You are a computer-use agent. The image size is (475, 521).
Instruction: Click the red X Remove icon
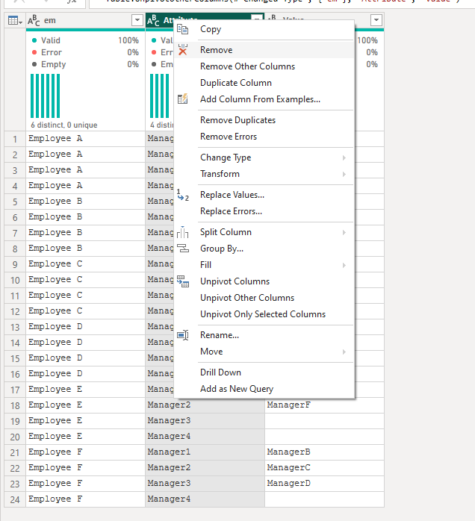182,50
